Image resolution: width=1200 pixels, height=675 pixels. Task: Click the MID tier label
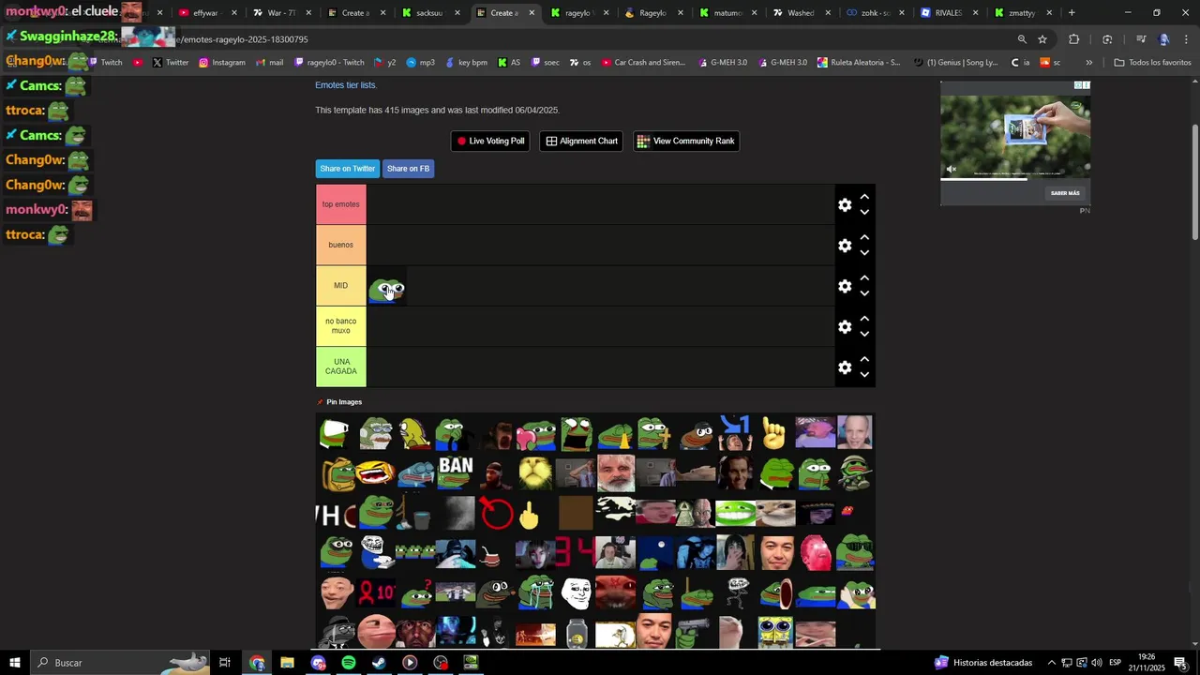point(341,286)
